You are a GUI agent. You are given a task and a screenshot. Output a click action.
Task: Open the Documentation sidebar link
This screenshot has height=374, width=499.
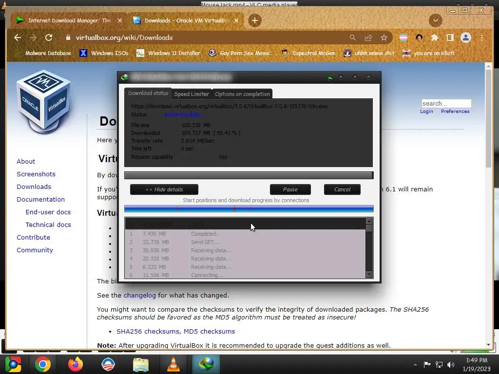41,199
